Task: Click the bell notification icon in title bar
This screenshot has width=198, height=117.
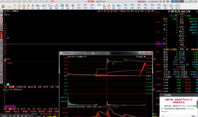Action: pos(164,1)
